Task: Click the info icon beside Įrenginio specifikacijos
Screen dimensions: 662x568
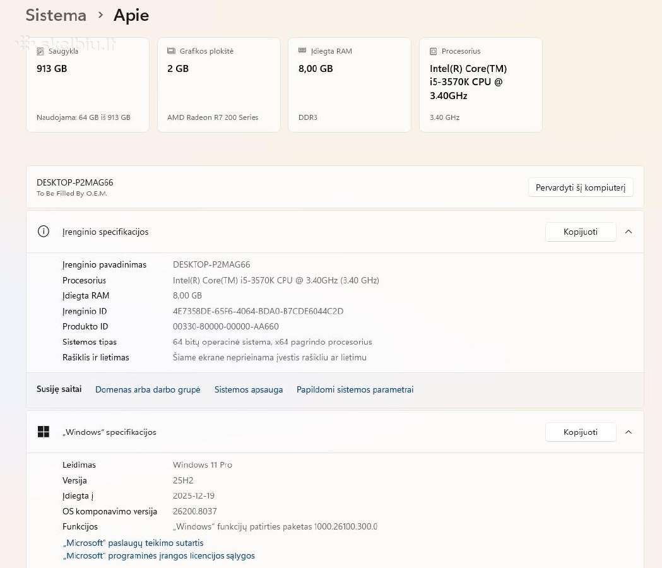Action: [44, 232]
